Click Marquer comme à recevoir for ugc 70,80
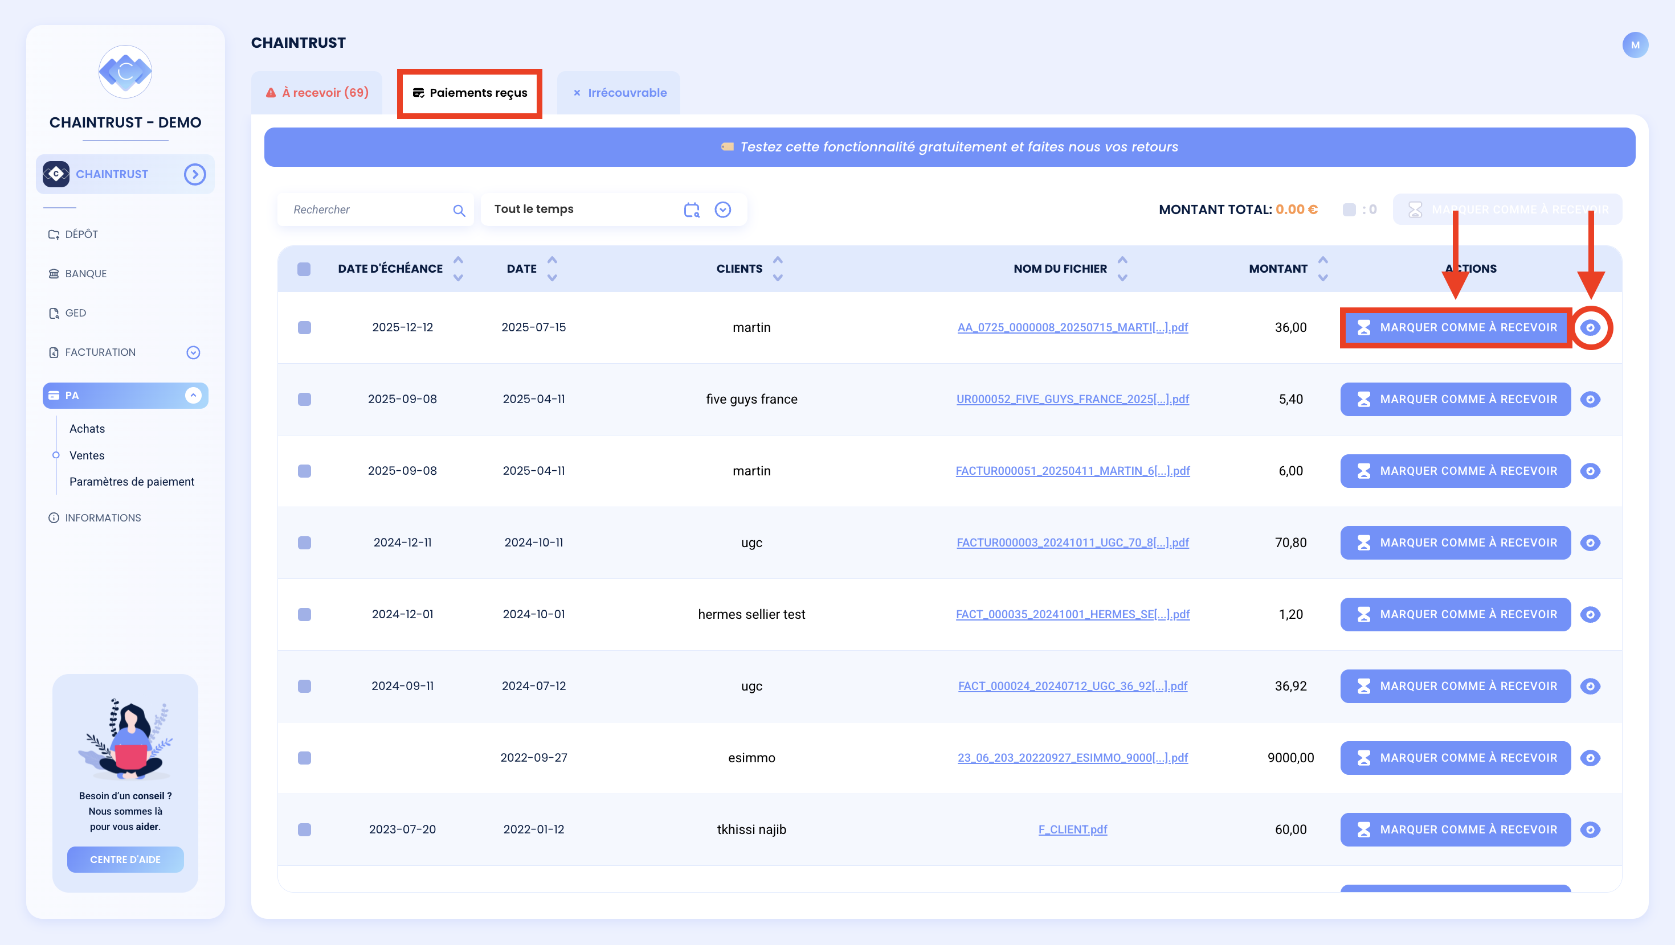1675x945 pixels. click(x=1455, y=543)
